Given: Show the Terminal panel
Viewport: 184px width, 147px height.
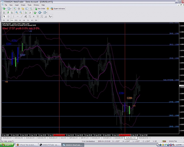Looking at the screenshot, I should (x=27, y=9).
